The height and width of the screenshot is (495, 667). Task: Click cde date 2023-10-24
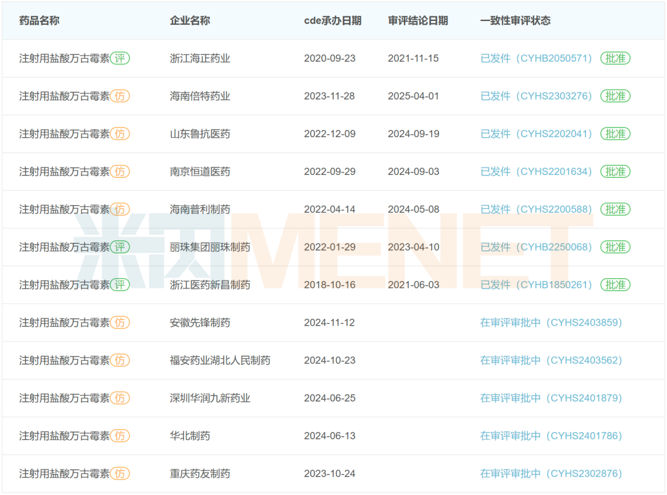point(330,474)
